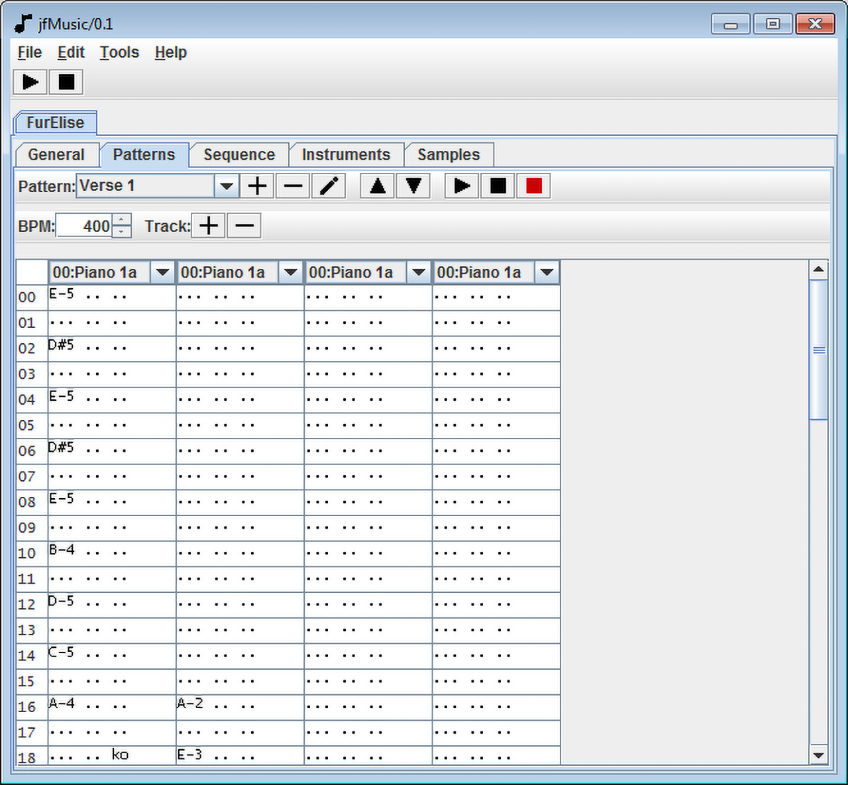Start playback with the main toolbar play button
This screenshot has height=785, width=848.
[x=30, y=82]
